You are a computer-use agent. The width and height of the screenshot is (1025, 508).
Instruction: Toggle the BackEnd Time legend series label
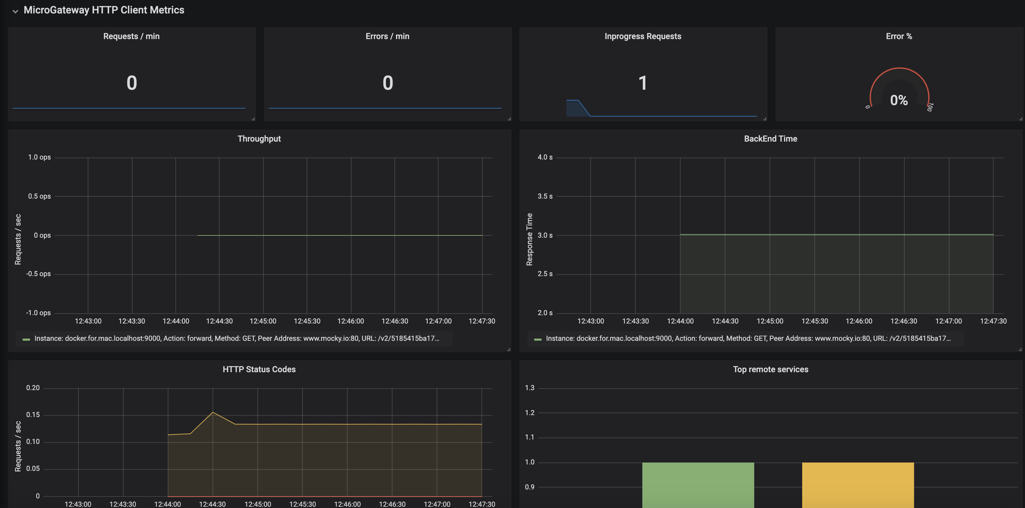748,339
